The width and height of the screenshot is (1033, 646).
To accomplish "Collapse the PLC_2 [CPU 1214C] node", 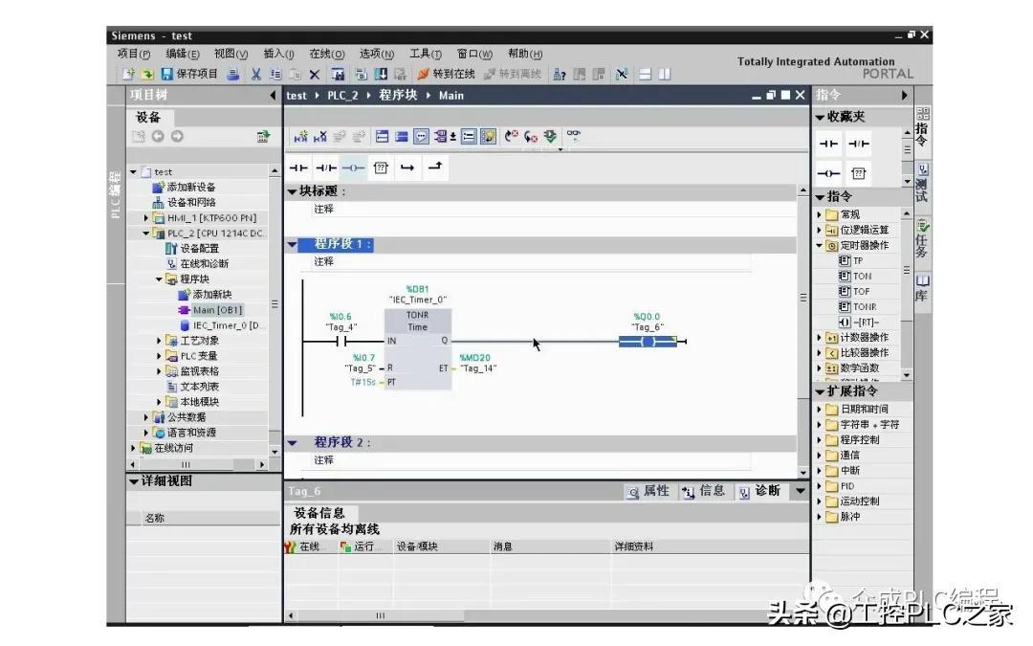I will 146,234.
